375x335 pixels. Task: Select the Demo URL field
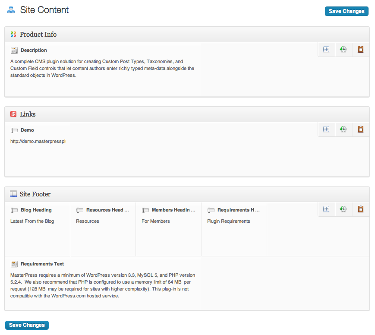38,142
